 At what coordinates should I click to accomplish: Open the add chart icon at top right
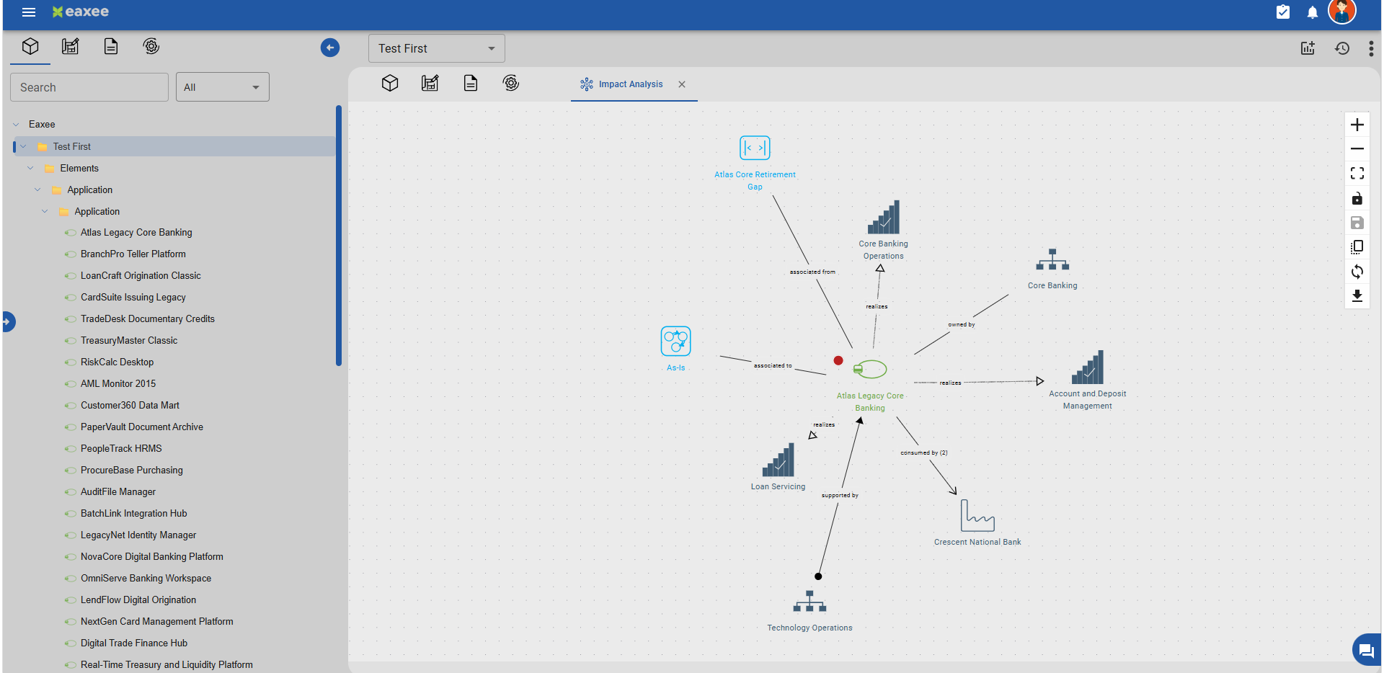coord(1308,48)
